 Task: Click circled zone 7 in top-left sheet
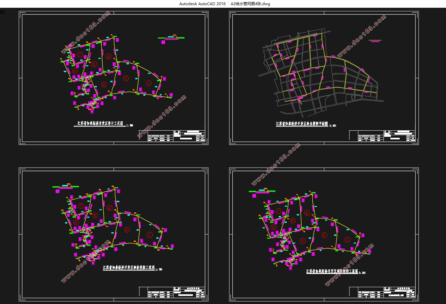(80, 54)
